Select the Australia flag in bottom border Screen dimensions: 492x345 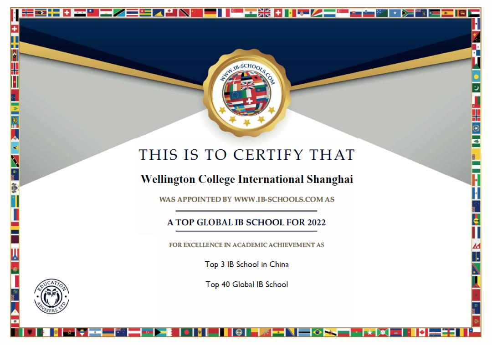pos(121,332)
